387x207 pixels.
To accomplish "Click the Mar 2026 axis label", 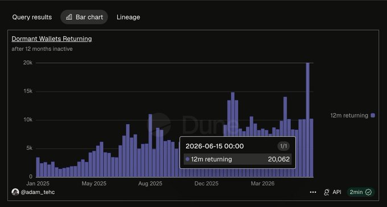I will [x=262, y=184].
